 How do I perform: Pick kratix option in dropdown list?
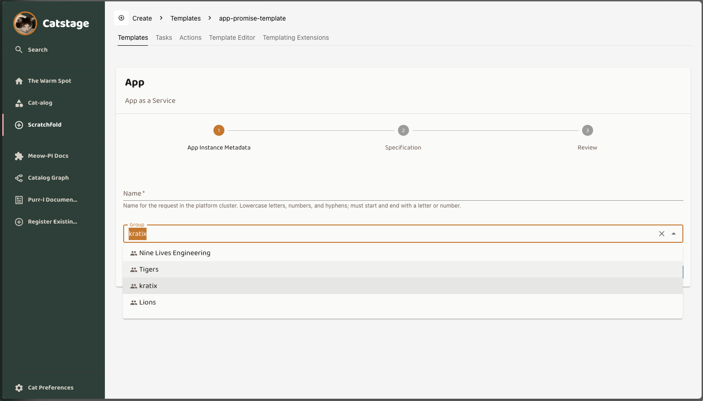403,286
